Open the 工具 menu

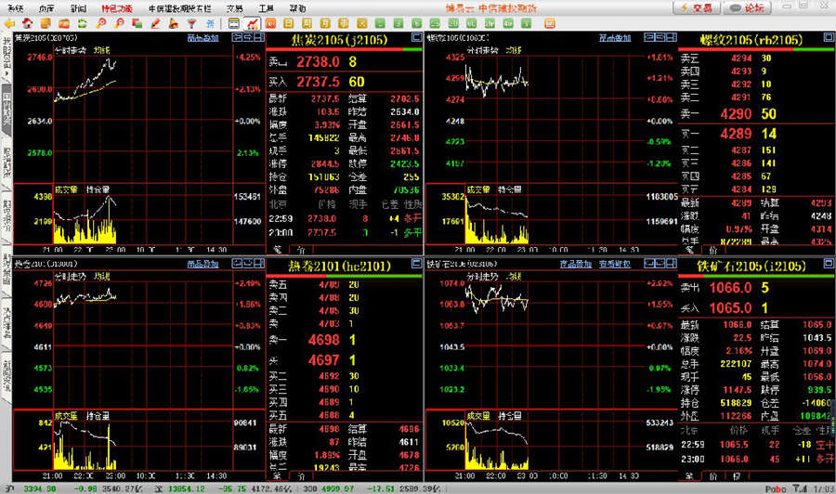tap(266, 7)
